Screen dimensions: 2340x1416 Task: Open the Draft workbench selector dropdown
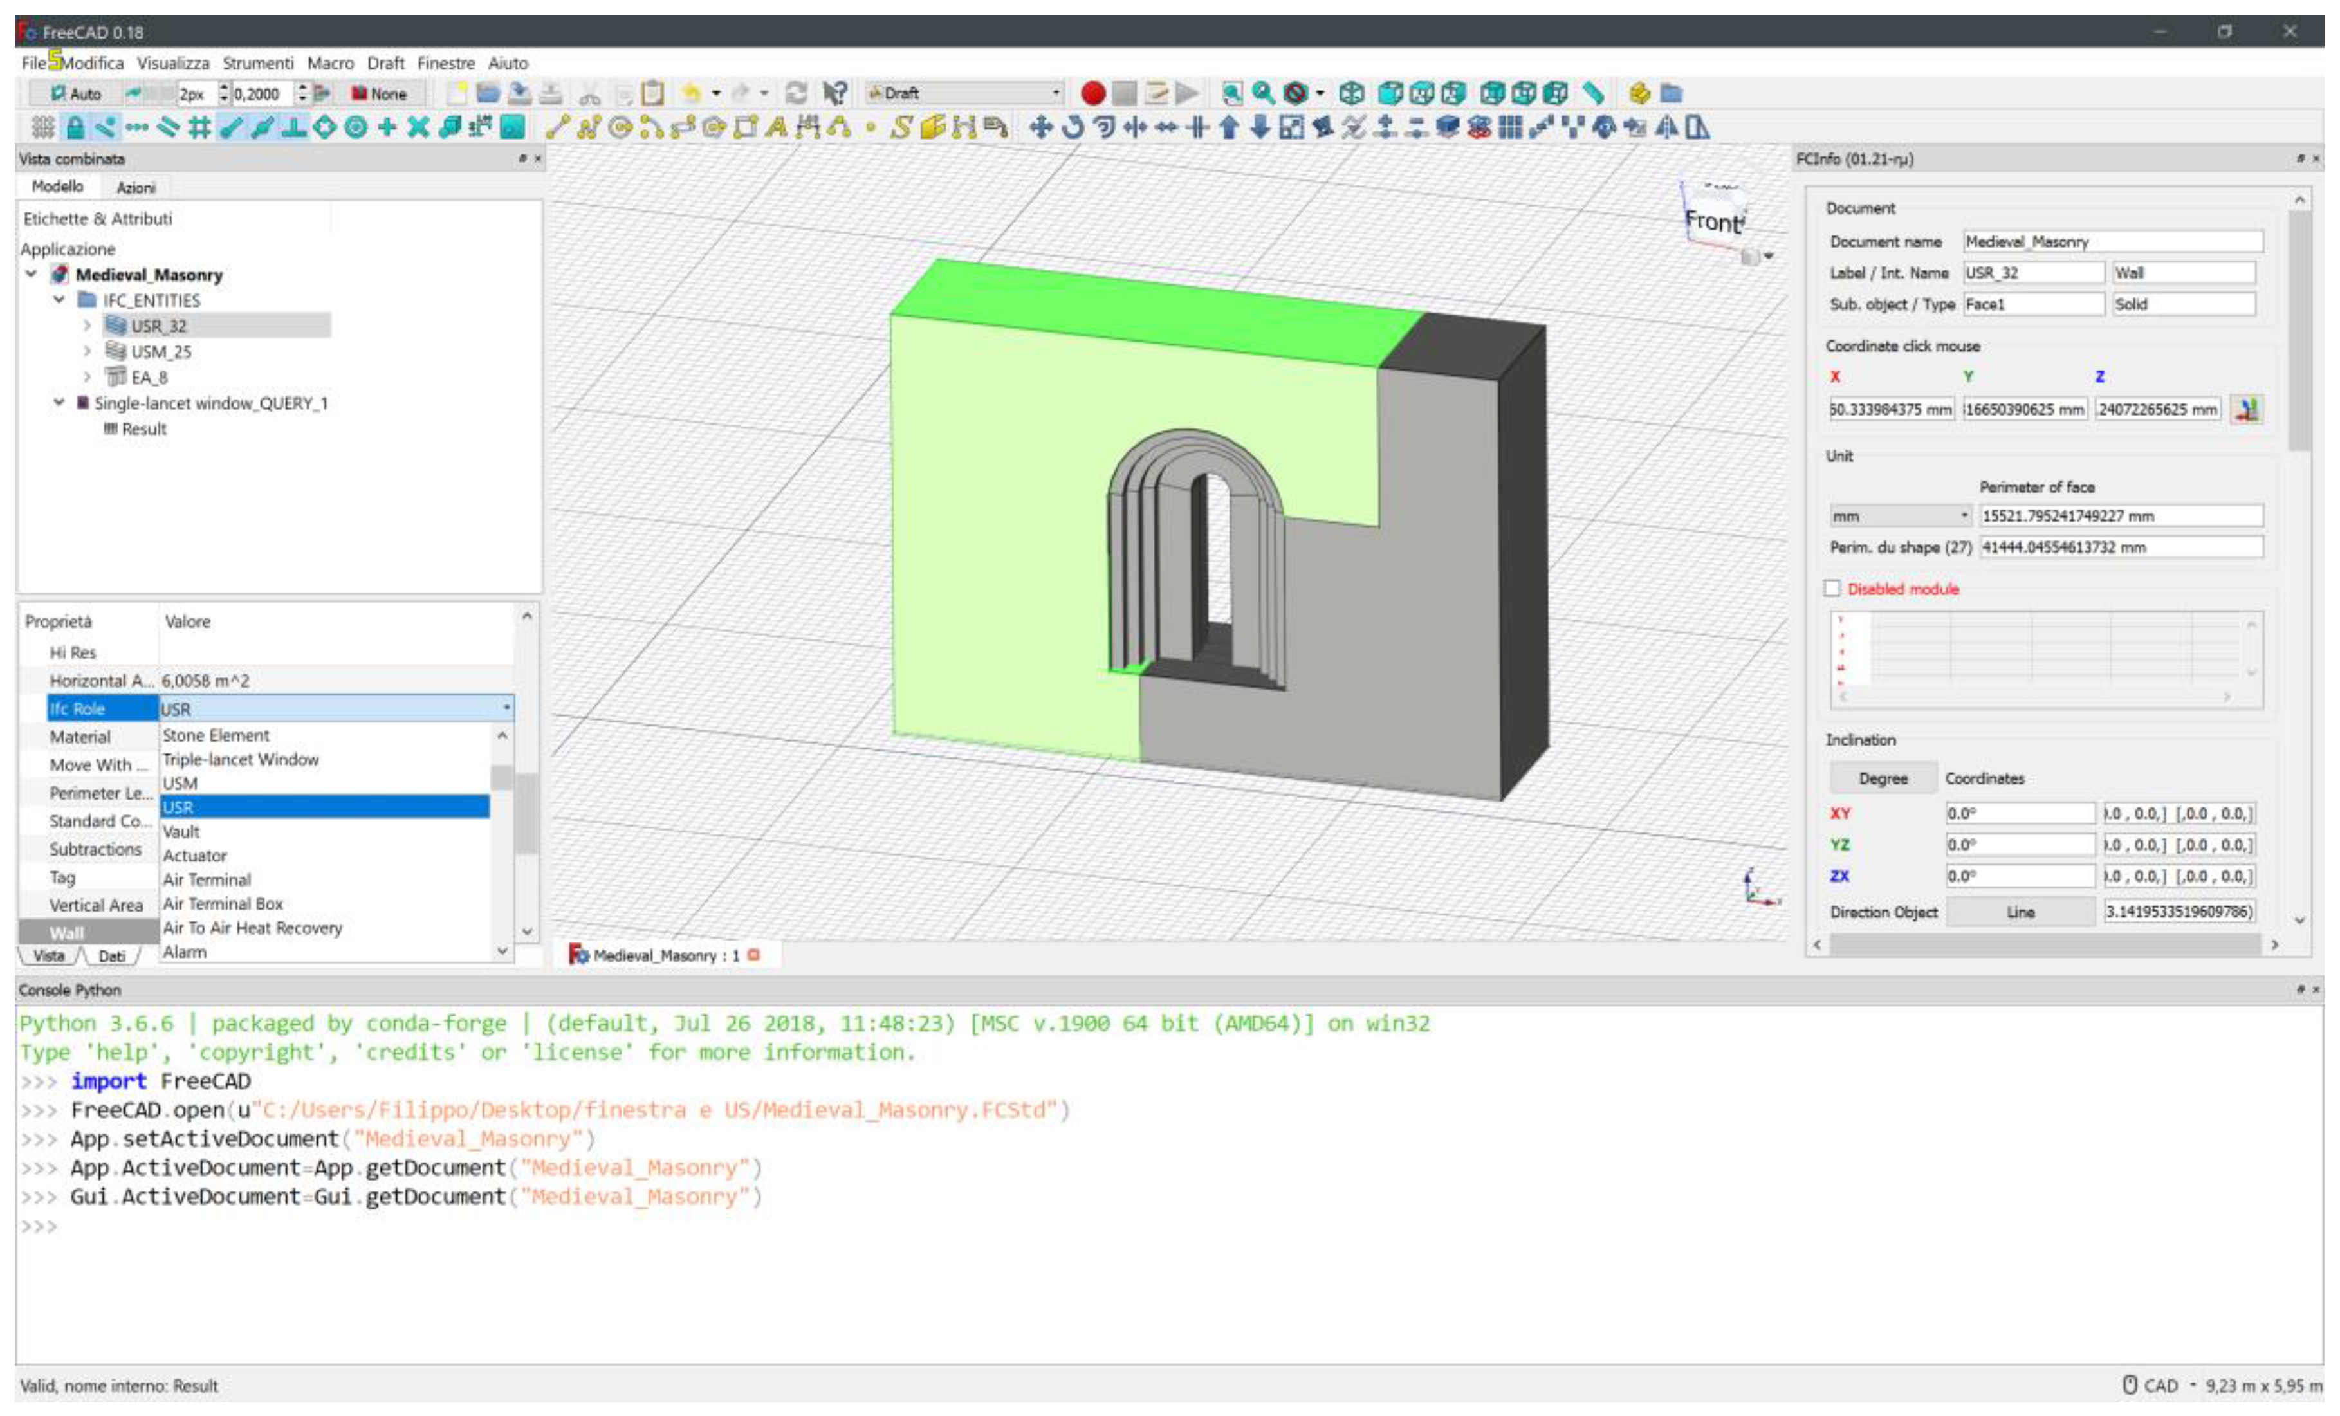coord(963,93)
